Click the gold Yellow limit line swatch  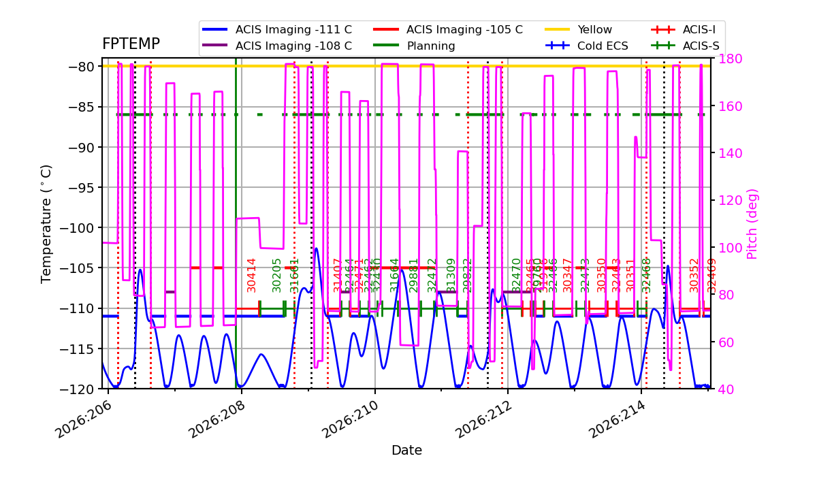(x=558, y=30)
